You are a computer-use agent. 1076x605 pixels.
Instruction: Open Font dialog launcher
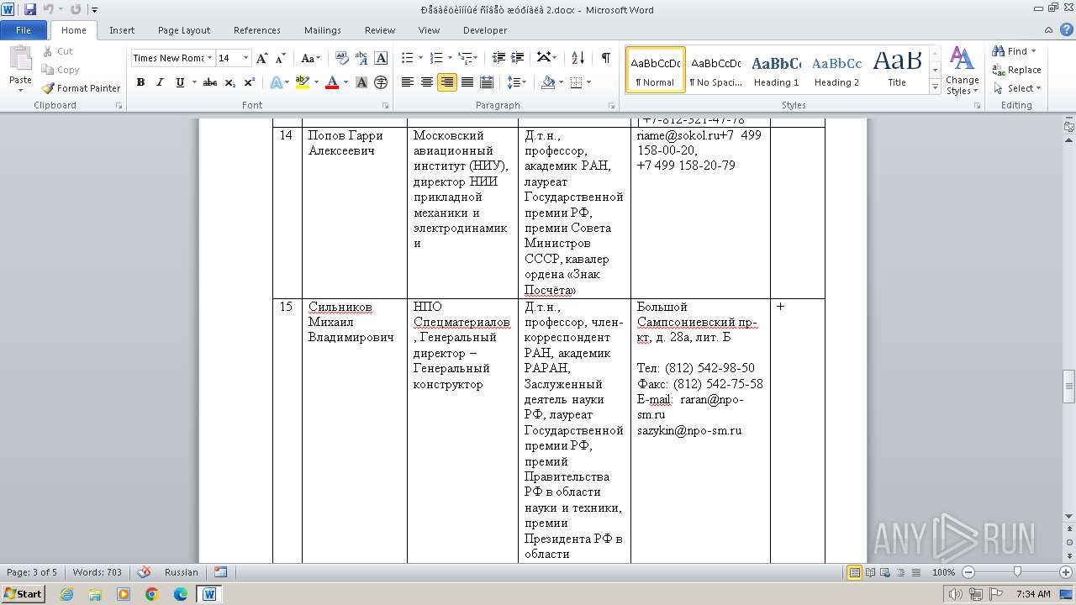tap(385, 106)
